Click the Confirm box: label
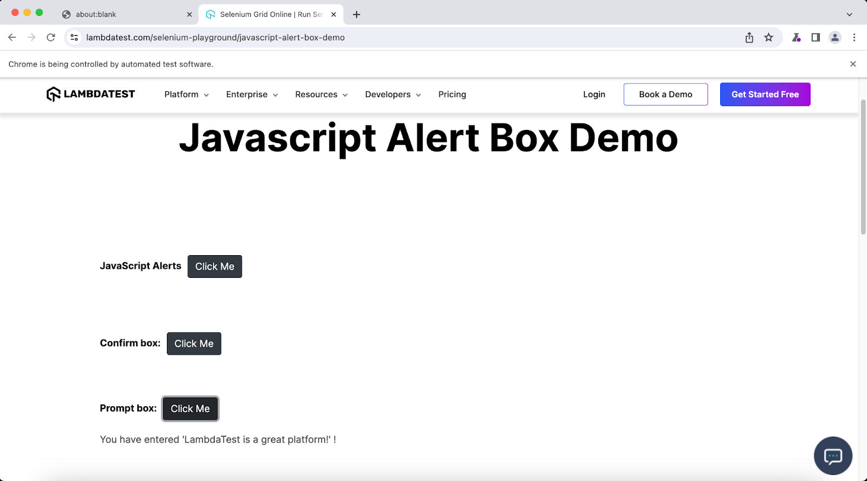The width and height of the screenshot is (867, 481). (130, 343)
